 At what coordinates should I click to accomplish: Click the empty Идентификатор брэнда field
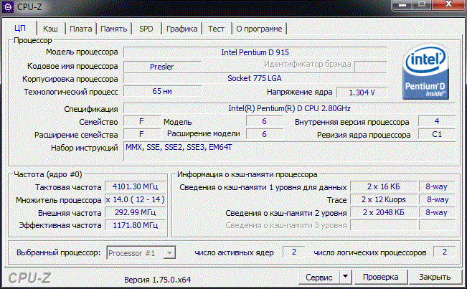tap(371, 67)
